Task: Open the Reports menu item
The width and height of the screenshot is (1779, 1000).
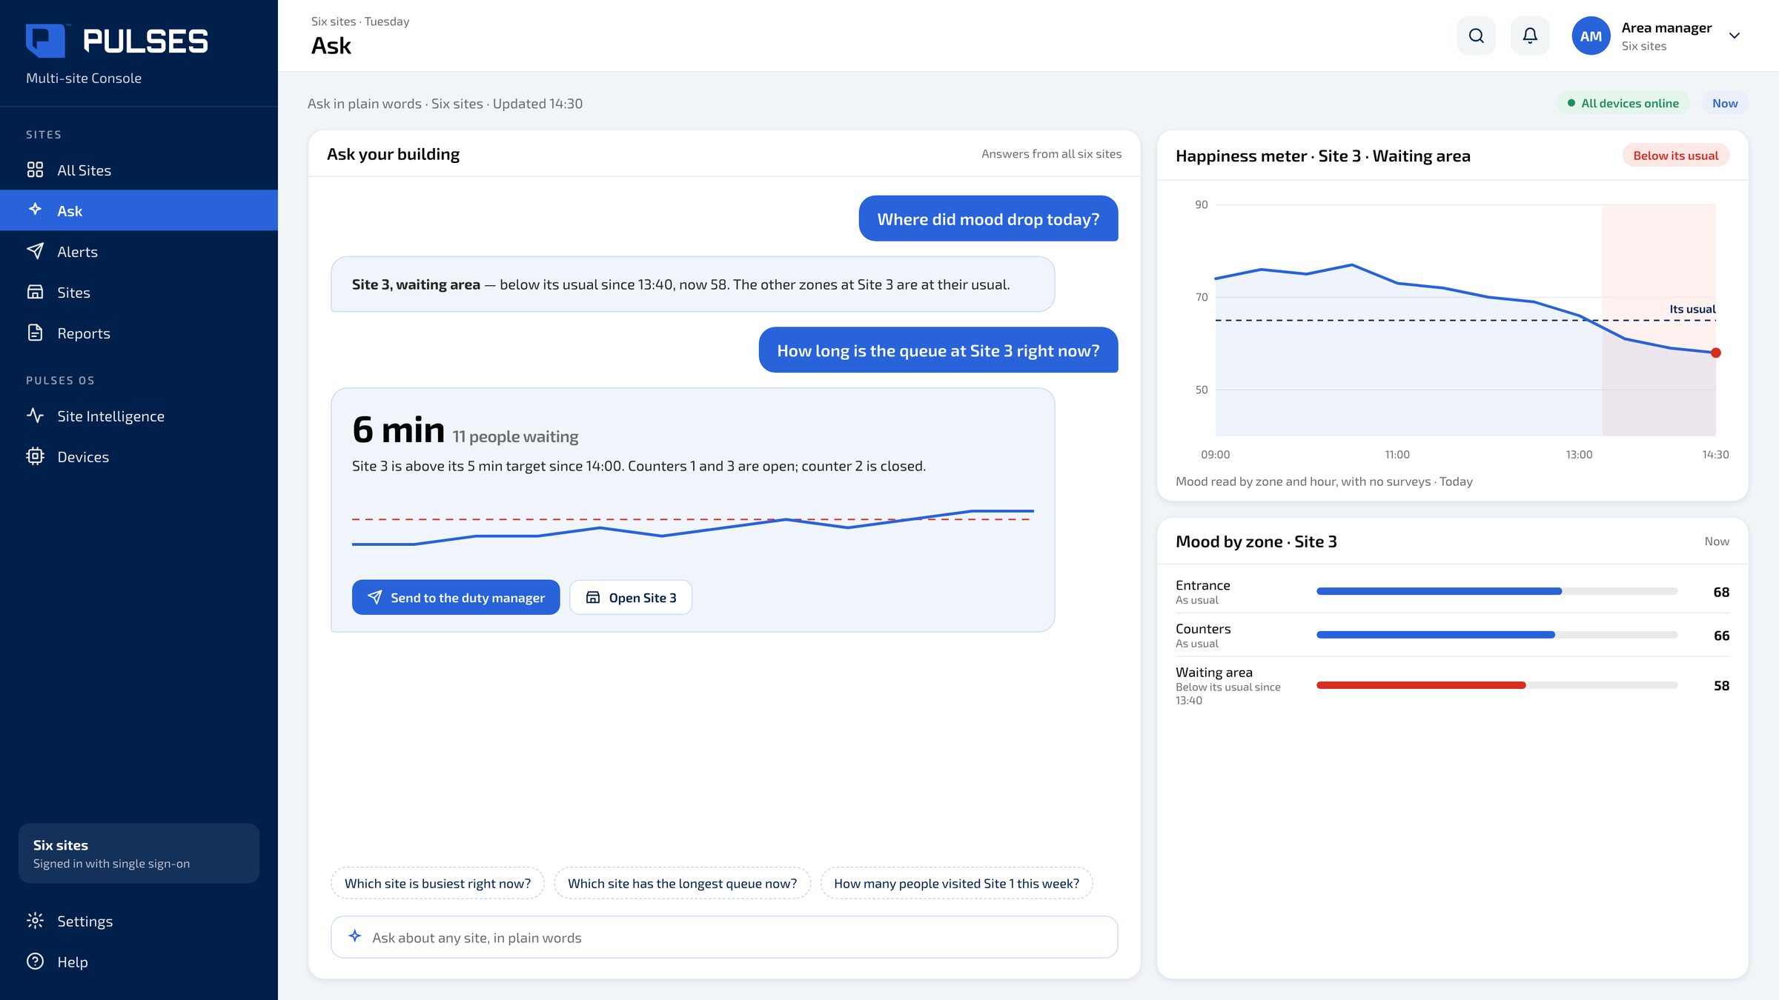Action: point(139,333)
